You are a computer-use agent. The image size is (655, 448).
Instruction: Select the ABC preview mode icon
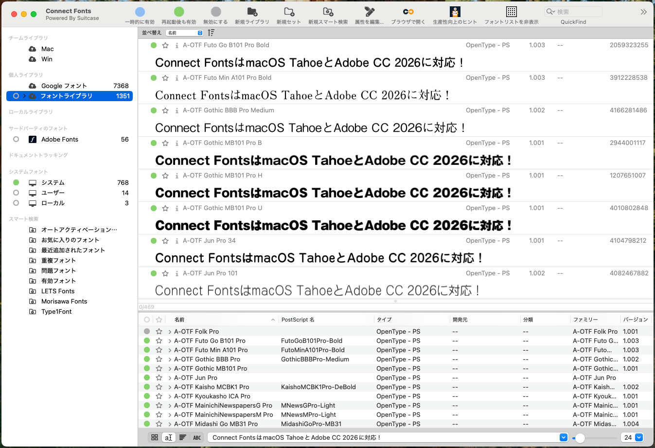[x=197, y=437]
